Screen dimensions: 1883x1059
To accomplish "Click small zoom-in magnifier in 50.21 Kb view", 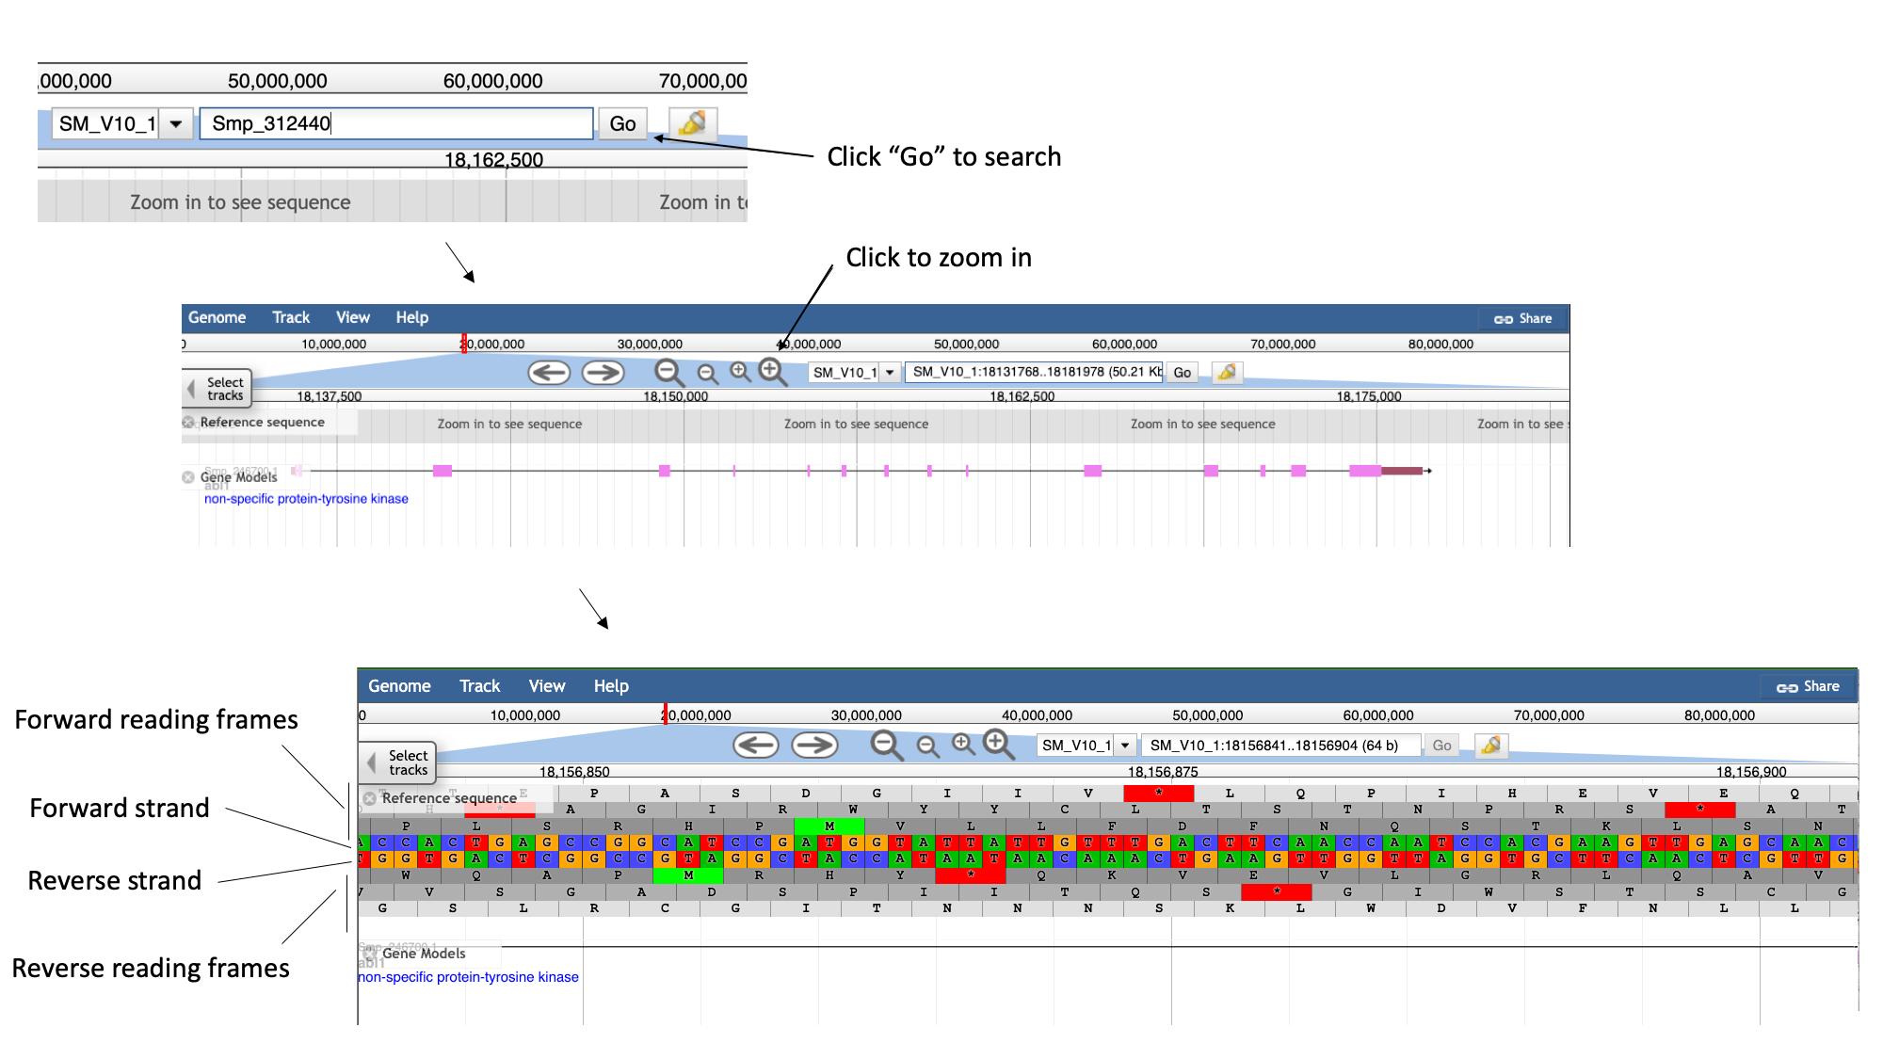I will [x=741, y=372].
